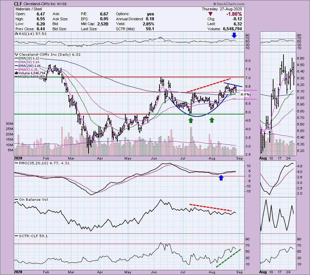Click the EPS value 0.95

tap(104, 19)
